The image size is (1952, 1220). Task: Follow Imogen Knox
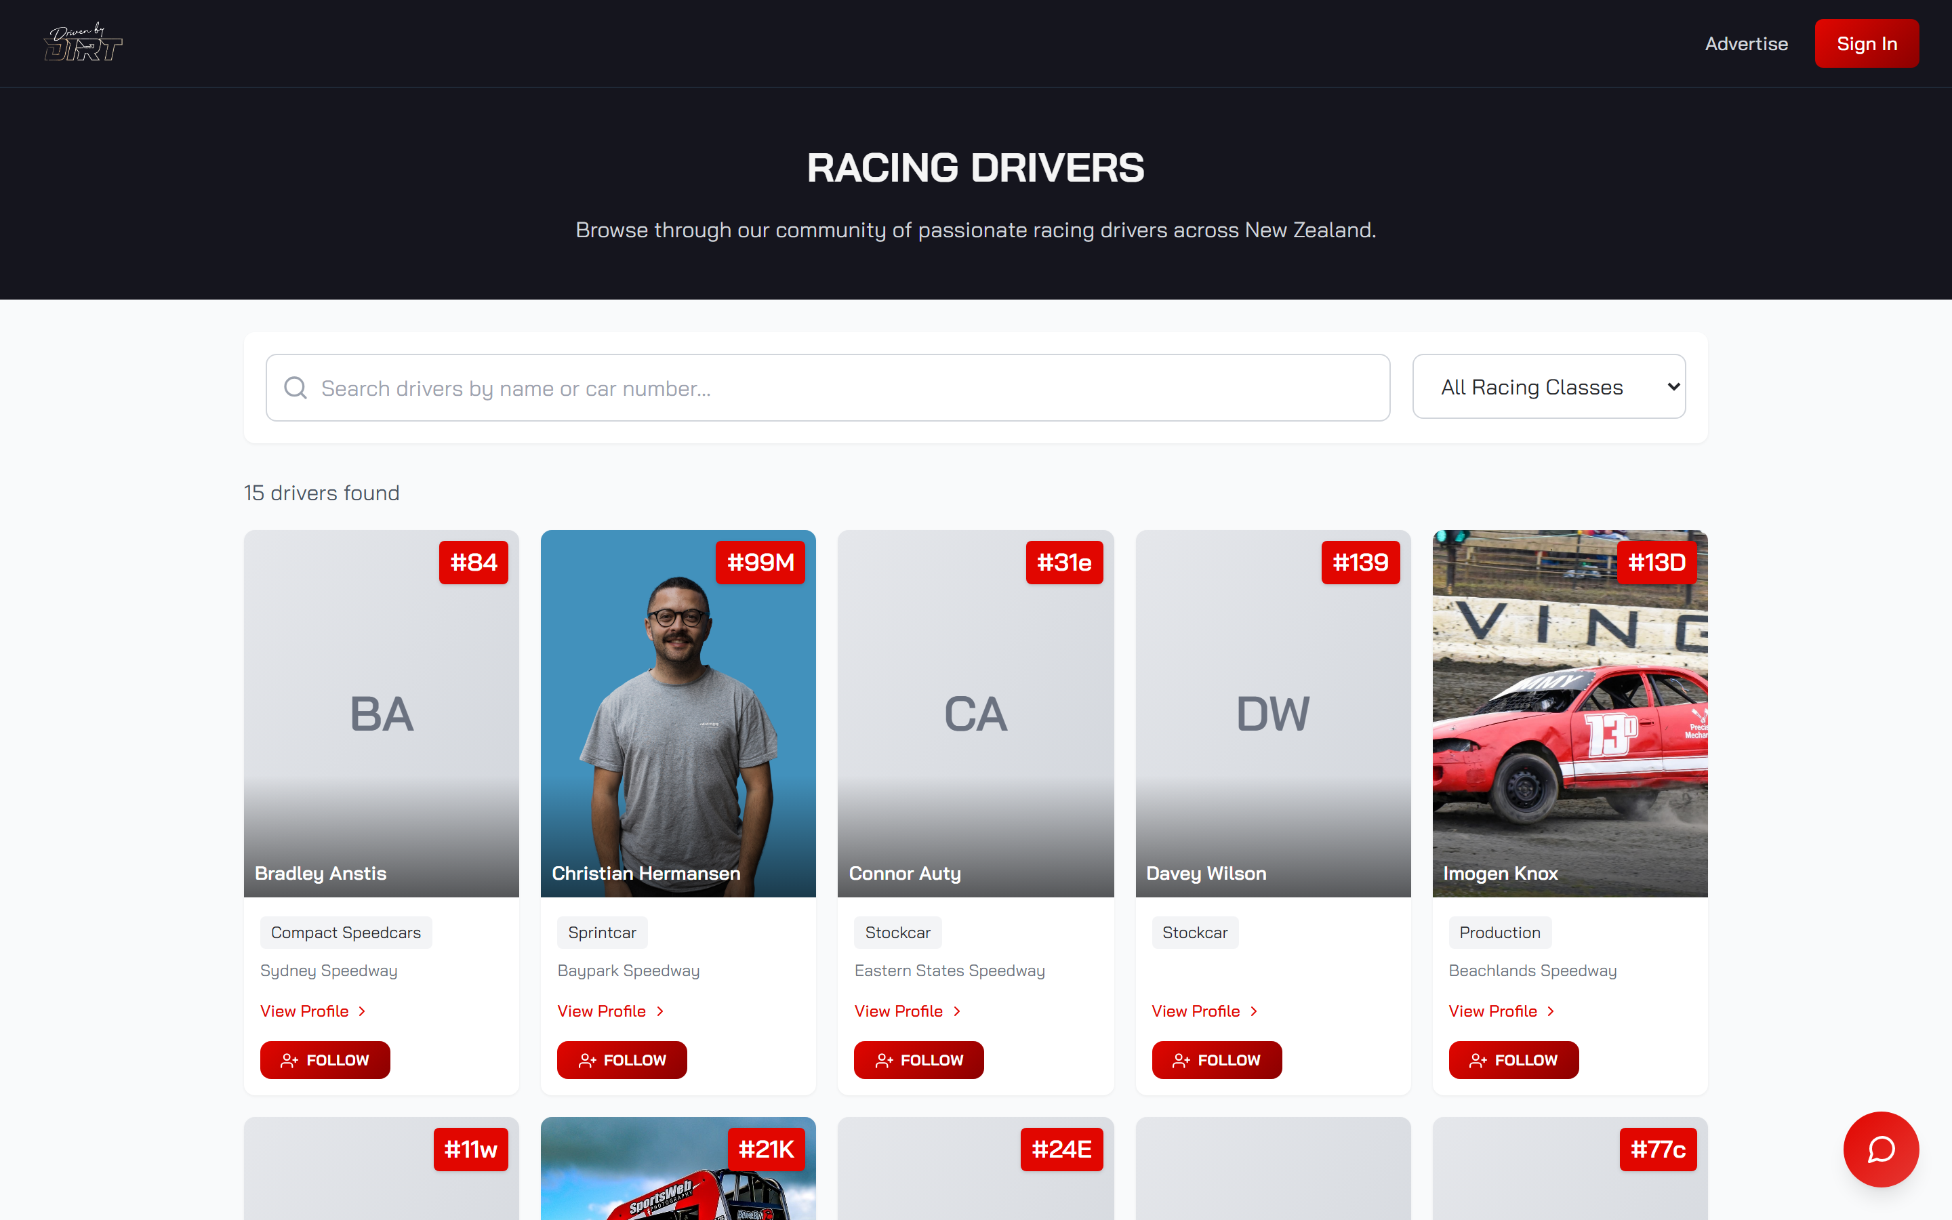click(1513, 1059)
